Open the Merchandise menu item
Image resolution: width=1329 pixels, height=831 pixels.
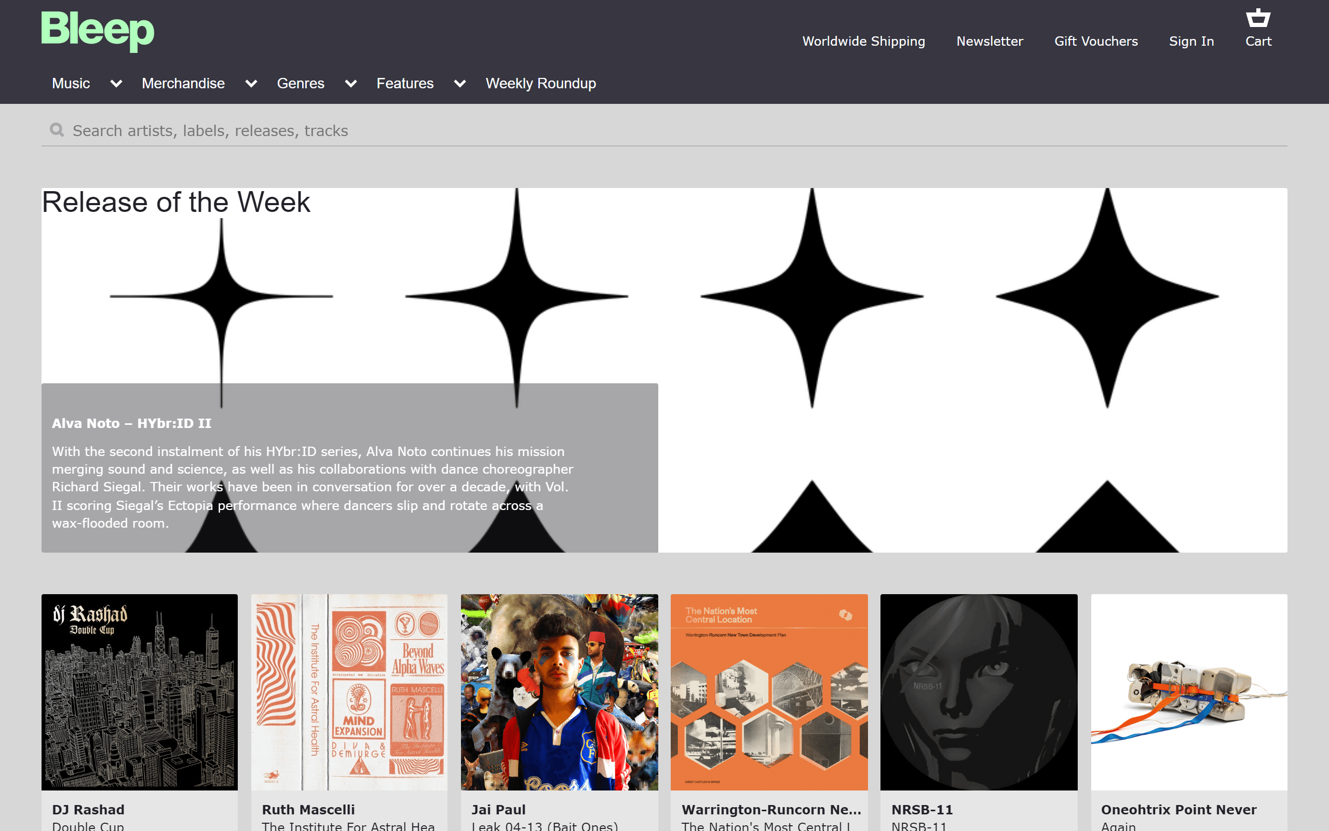pos(183,84)
